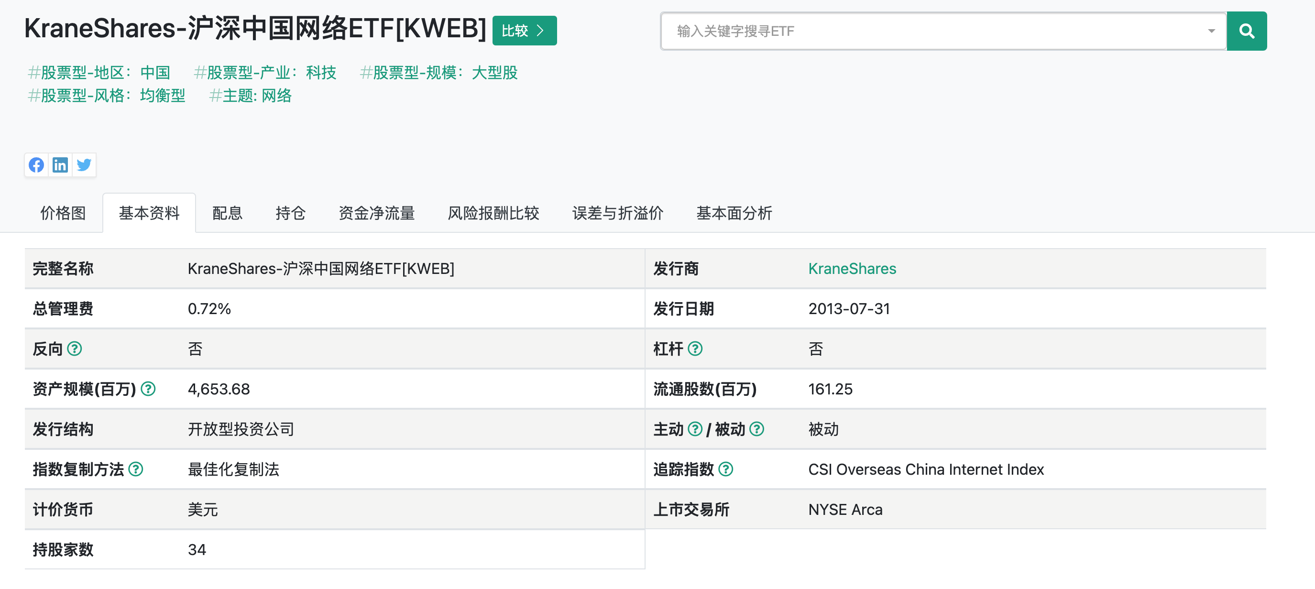Click the 比较 button

(x=524, y=31)
